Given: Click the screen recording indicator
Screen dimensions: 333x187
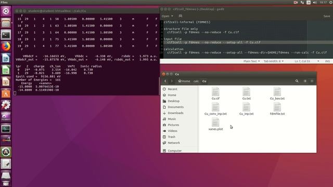Looking at the screenshot, I should click(x=296, y=2).
